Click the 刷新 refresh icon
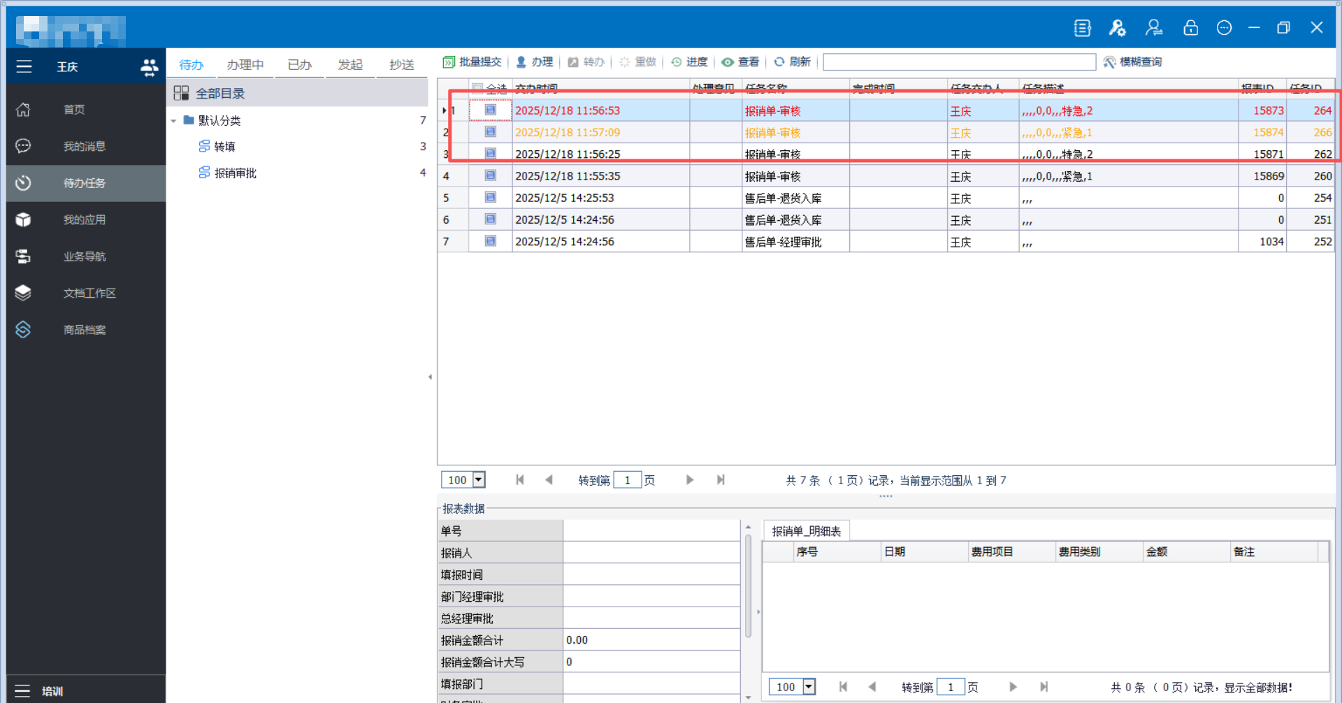The image size is (1342, 703). point(779,62)
